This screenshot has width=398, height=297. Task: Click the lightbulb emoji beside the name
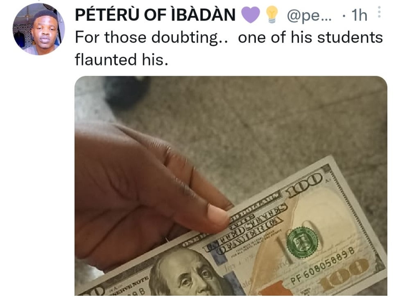click(x=272, y=15)
